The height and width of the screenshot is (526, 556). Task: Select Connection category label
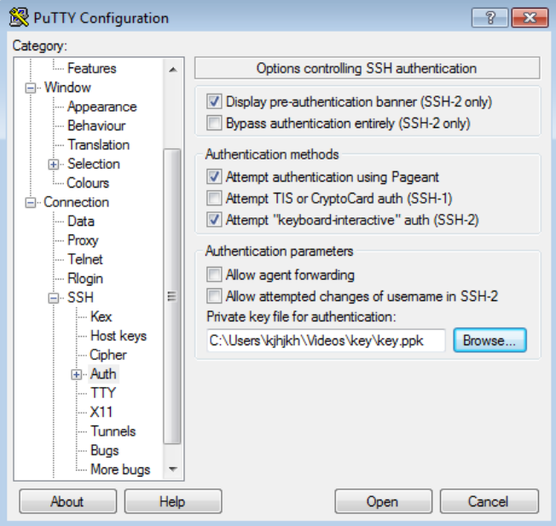(76, 202)
